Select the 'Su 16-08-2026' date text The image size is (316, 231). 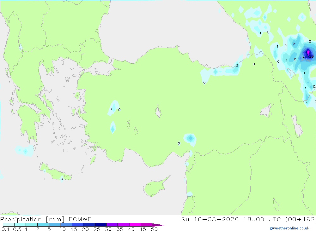(x=210, y=219)
